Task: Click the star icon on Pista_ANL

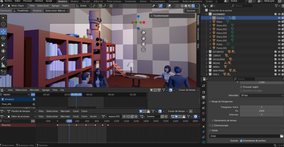Action: click(34, 104)
